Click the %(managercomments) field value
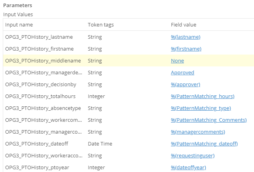254x172 pixels. pos(198,132)
